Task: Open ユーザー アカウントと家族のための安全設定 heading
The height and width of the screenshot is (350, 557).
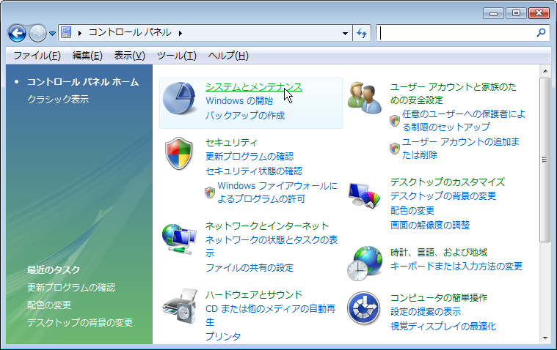Action: (454, 93)
